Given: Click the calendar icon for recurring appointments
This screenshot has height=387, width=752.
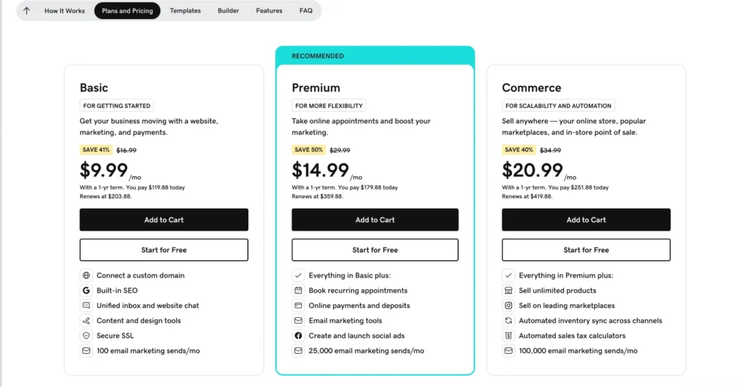Looking at the screenshot, I should (x=298, y=291).
